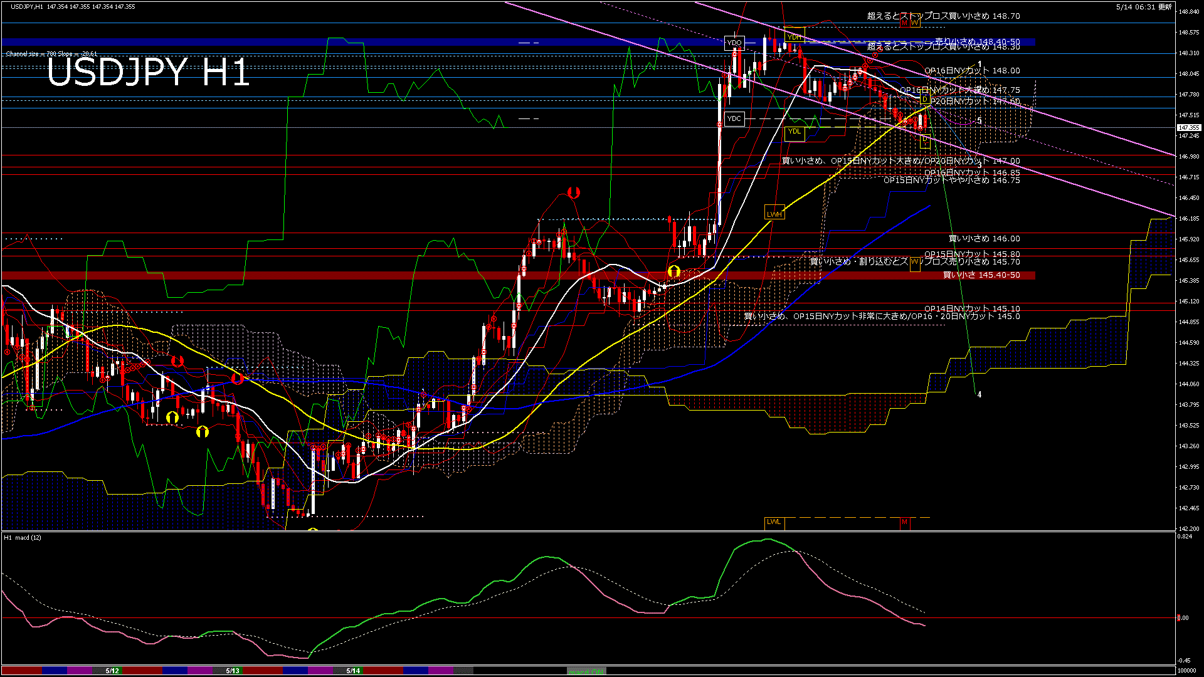Click yellow up-arrow signal near 145.40 band
Image resolution: width=1204 pixels, height=677 pixels.
[673, 271]
